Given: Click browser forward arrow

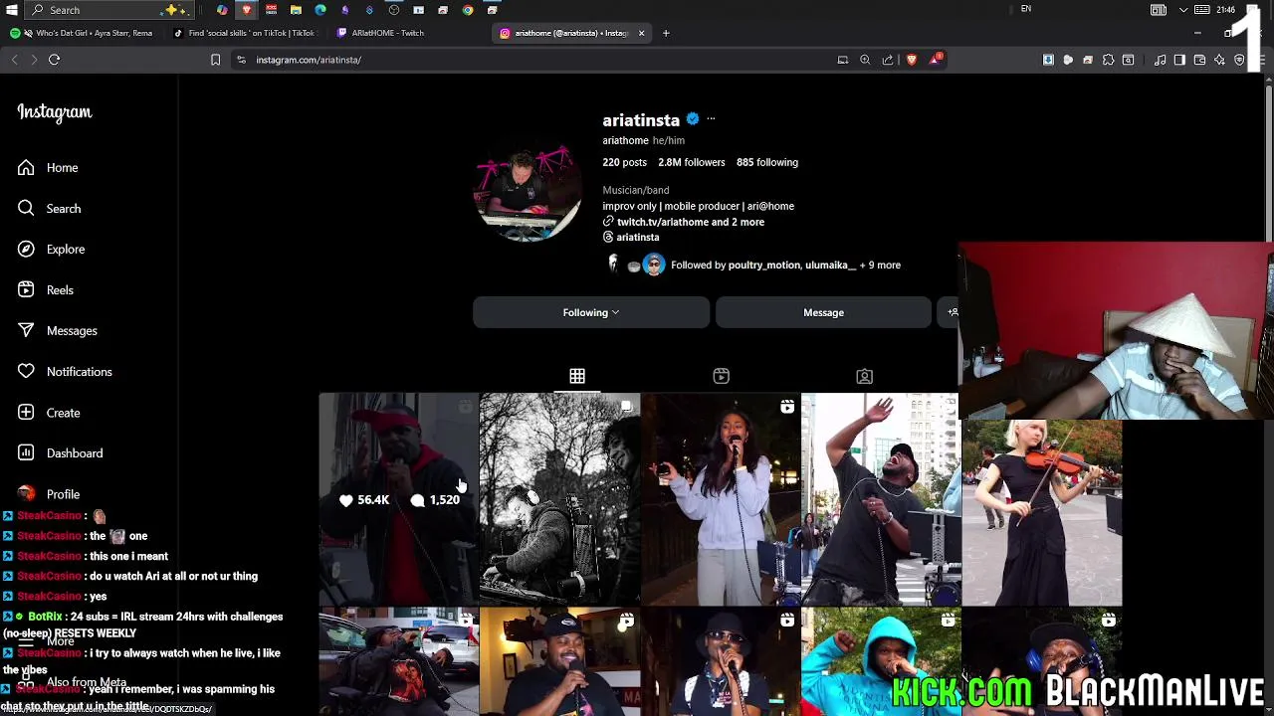Looking at the screenshot, I should (34, 60).
